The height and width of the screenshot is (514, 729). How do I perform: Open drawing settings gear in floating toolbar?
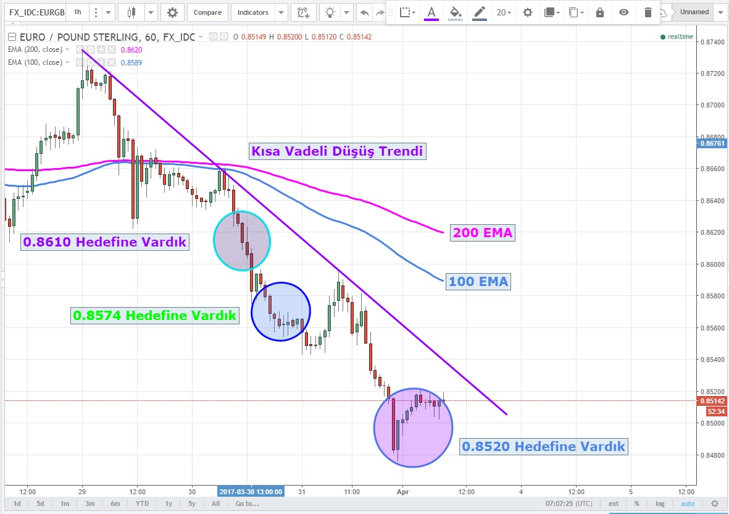click(527, 12)
